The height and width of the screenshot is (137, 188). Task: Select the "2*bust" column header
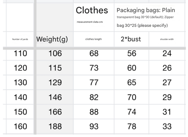click(131, 39)
